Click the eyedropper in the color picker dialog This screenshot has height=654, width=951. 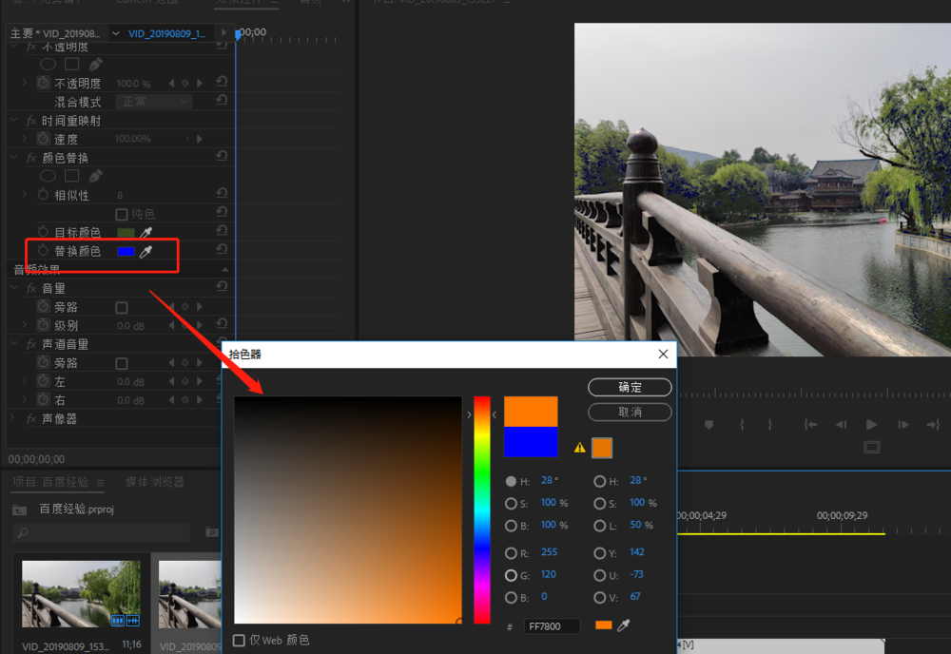click(624, 625)
